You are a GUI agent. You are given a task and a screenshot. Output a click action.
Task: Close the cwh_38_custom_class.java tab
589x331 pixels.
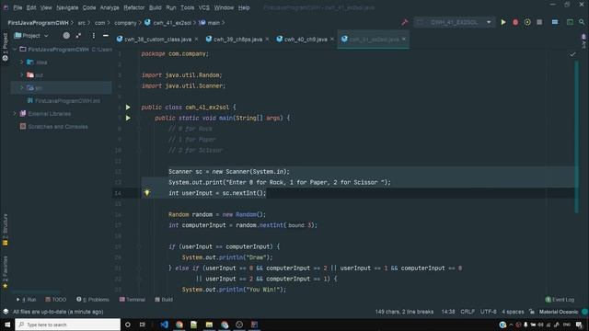click(196, 39)
